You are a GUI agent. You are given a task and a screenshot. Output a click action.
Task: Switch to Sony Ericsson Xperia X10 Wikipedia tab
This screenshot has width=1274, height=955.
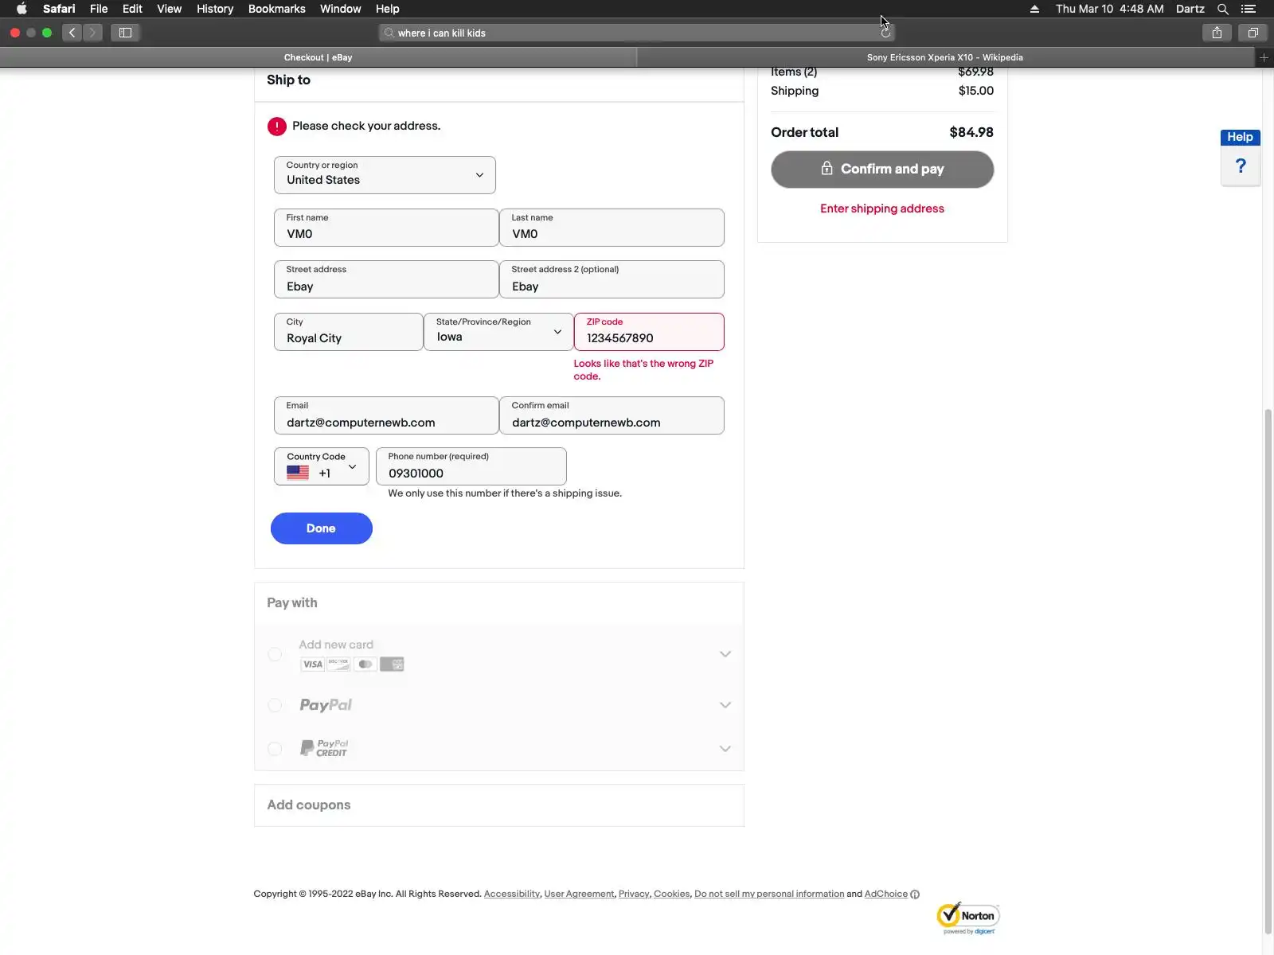tap(945, 57)
